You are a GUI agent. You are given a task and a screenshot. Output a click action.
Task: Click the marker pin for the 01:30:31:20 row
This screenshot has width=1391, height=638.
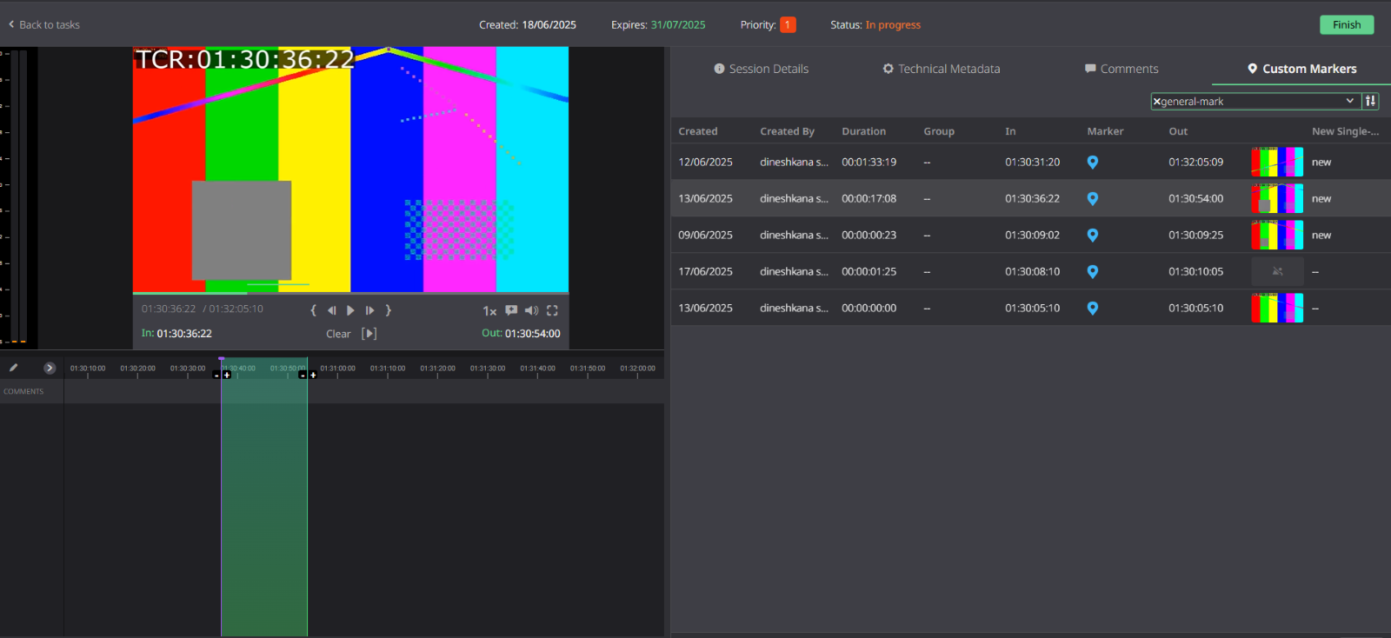[1093, 163]
